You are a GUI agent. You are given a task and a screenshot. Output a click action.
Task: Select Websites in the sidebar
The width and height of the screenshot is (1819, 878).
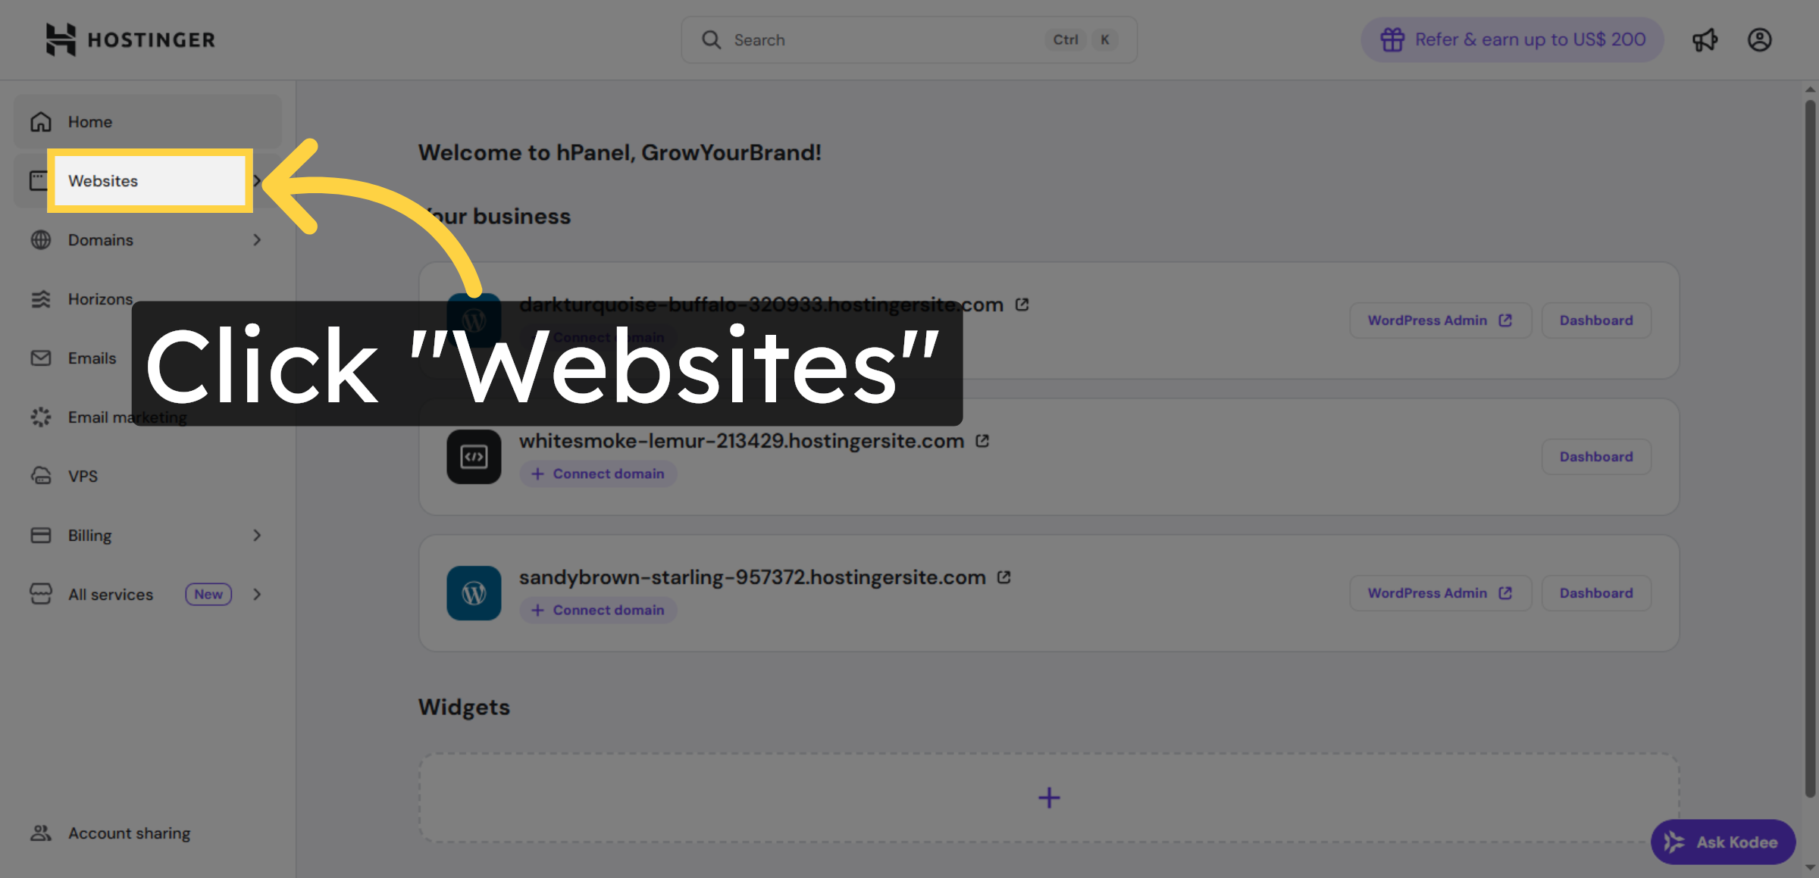[103, 180]
